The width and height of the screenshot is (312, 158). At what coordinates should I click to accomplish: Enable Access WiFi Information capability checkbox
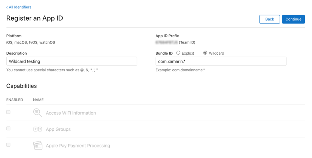pyautogui.click(x=8, y=112)
